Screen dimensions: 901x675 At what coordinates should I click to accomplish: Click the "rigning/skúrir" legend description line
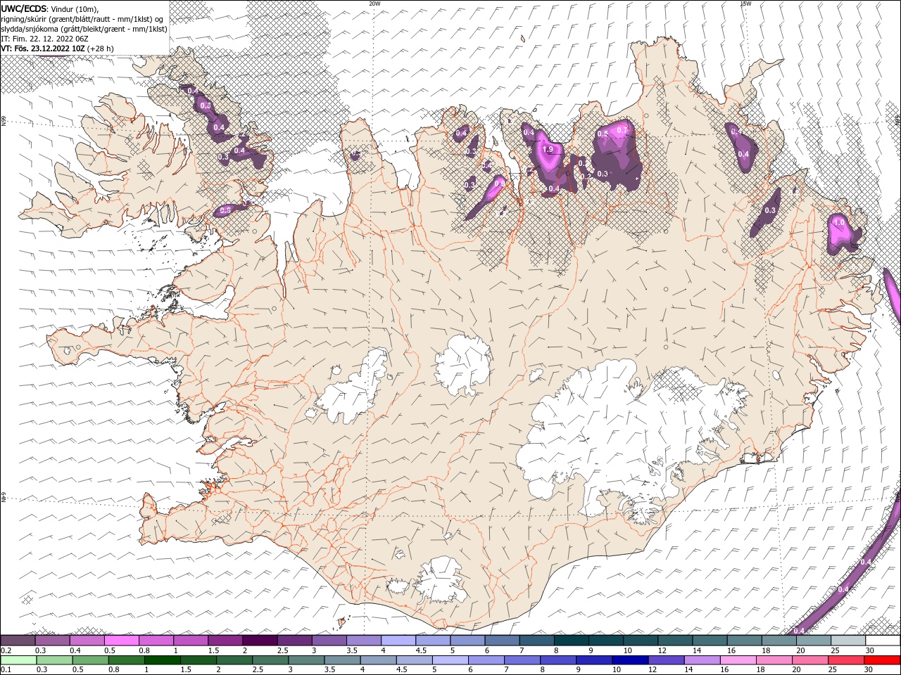pos(82,19)
